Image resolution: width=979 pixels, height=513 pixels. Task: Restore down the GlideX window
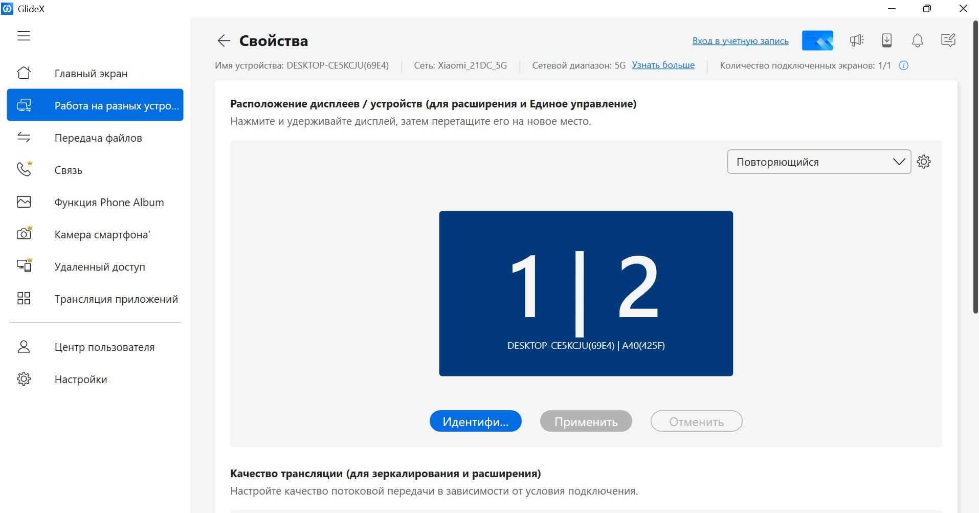pos(927,9)
